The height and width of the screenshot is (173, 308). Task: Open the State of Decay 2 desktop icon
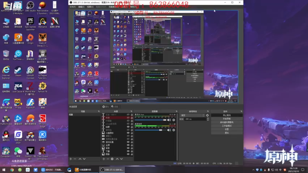[42, 40]
